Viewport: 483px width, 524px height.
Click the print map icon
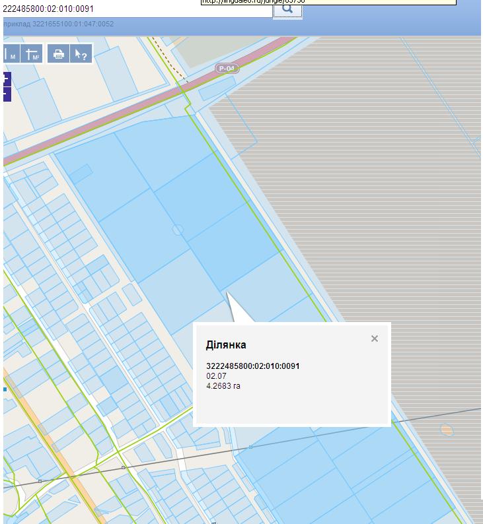click(x=59, y=54)
